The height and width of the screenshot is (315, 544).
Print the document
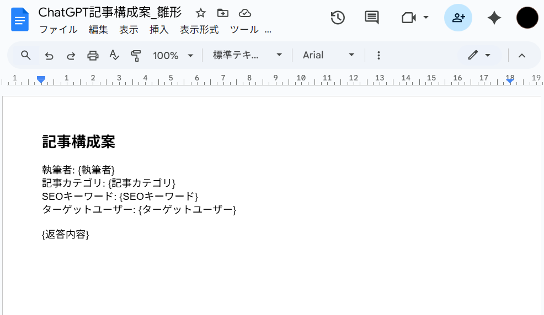click(x=93, y=56)
